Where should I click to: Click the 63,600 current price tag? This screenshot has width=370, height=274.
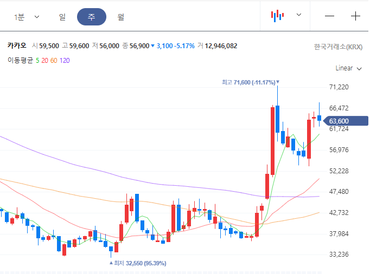click(x=346, y=121)
